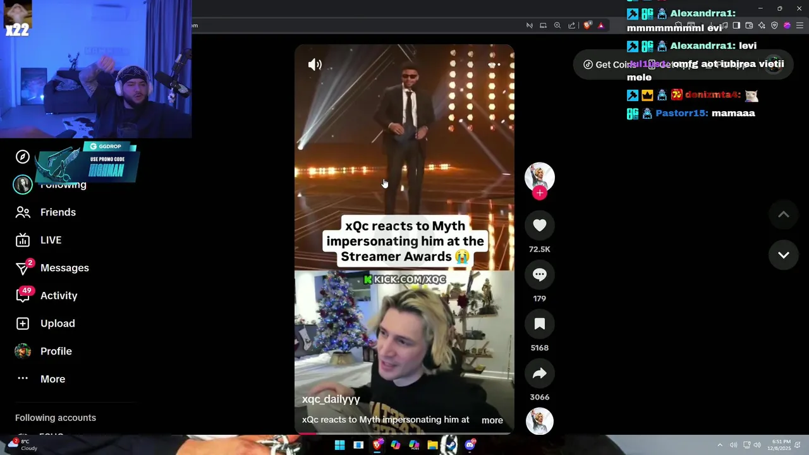
Task: Open Friends in TikTok sidebar
Action: pyautogui.click(x=46, y=212)
